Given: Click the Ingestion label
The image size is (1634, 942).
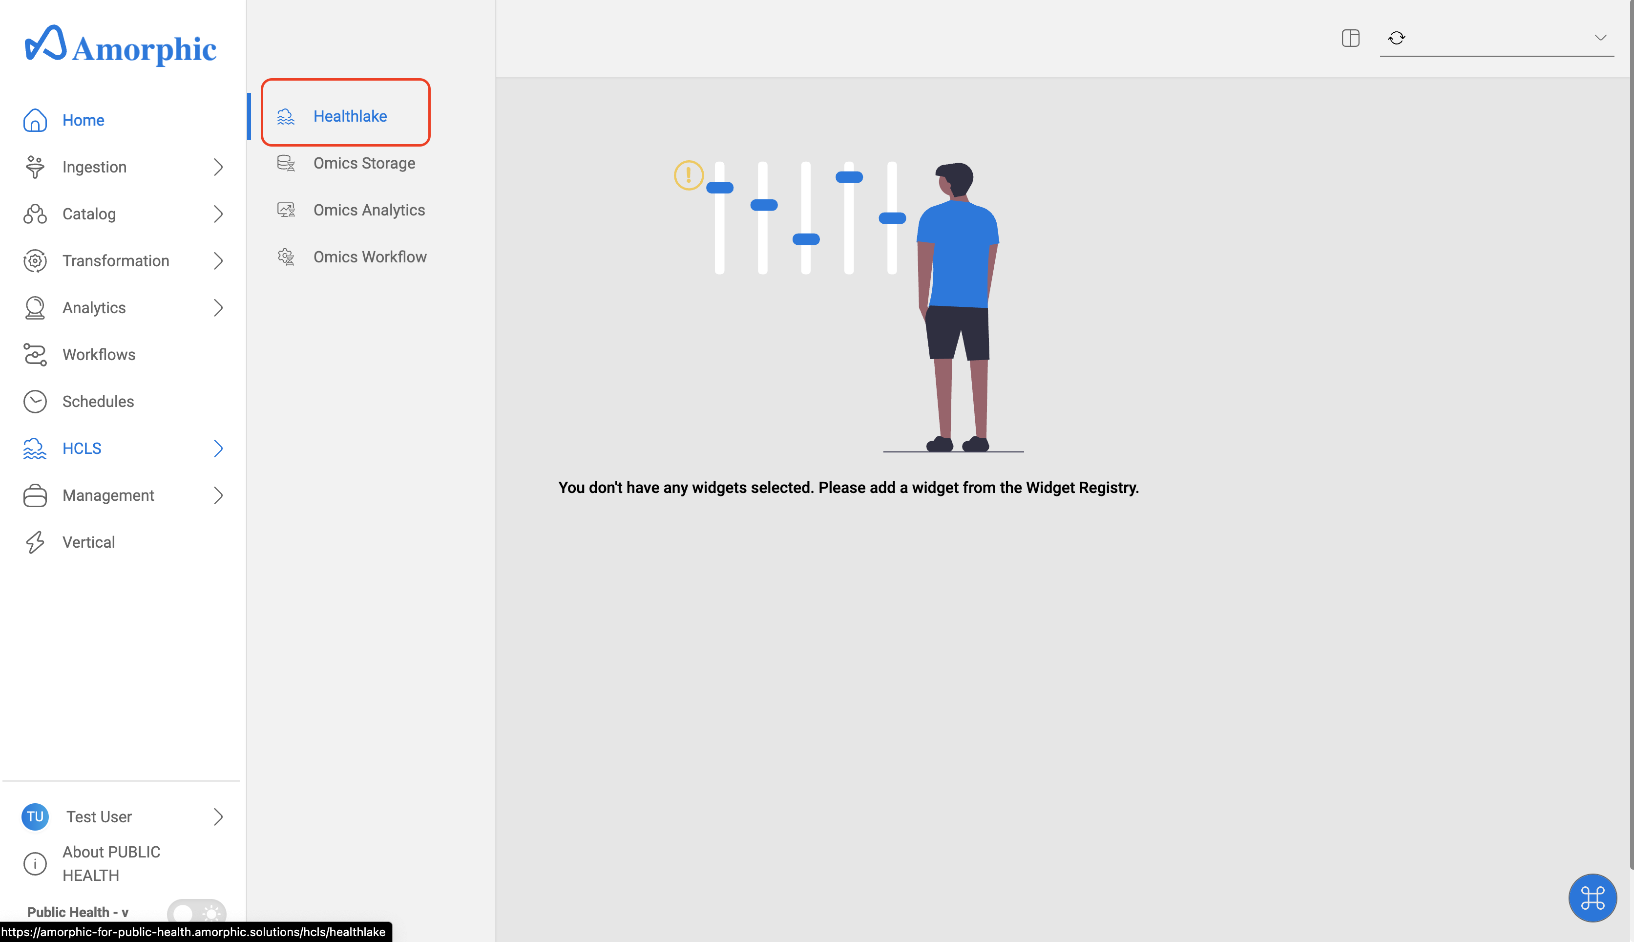Looking at the screenshot, I should (x=94, y=167).
